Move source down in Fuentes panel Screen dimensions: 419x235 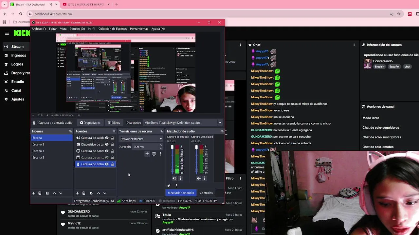point(105,193)
